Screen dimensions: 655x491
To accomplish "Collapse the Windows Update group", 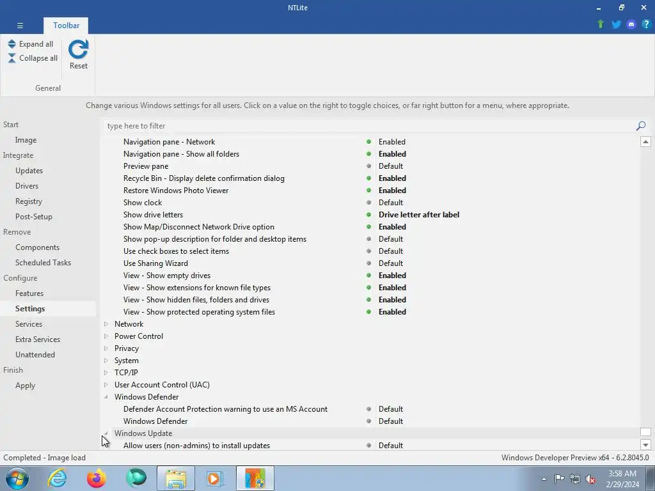I will pos(106,433).
